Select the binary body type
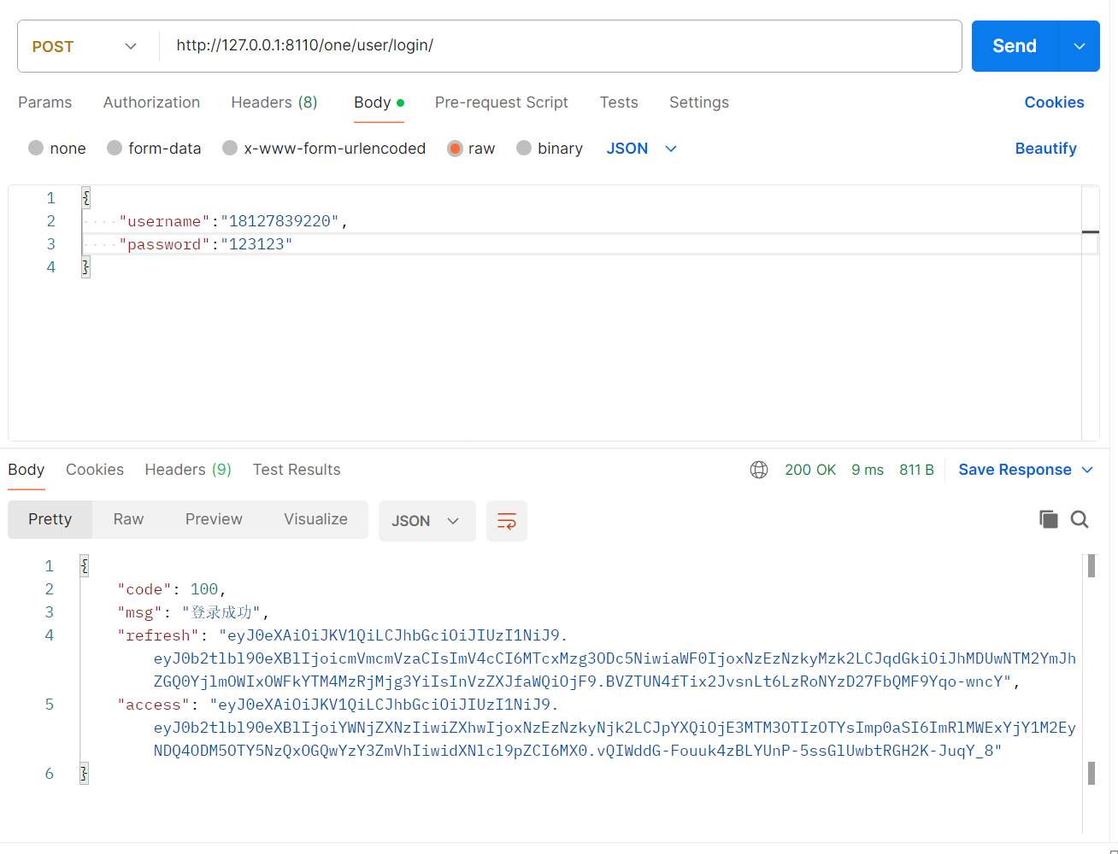Viewport: 1118px width, 854px height. pos(550,149)
